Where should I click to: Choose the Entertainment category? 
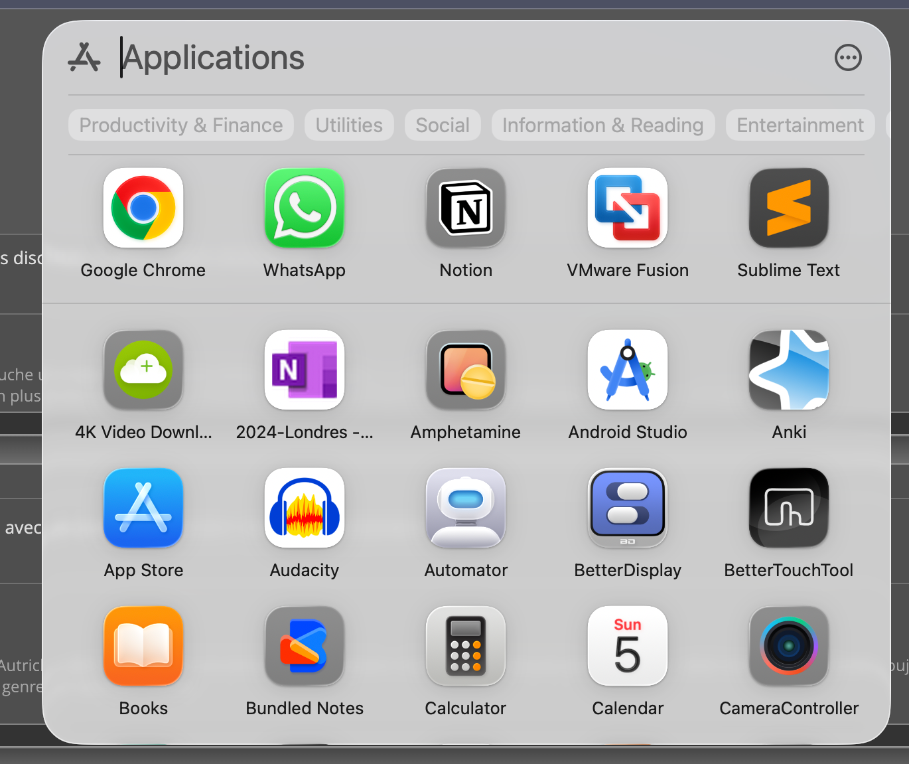pos(800,125)
